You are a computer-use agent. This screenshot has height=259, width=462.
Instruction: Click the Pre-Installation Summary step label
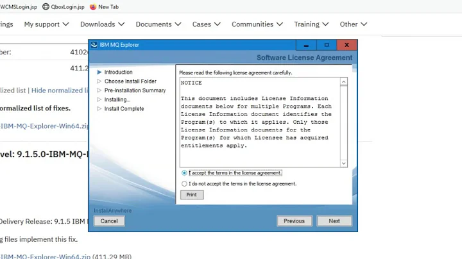click(135, 90)
